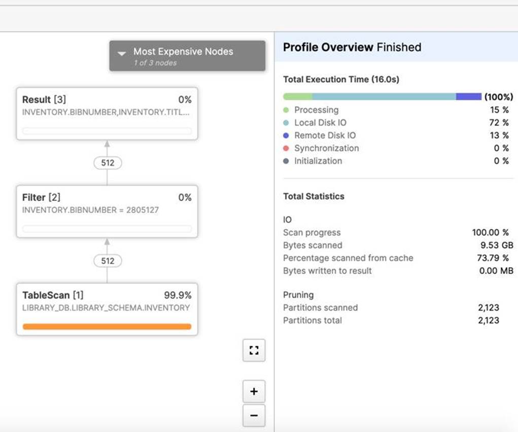This screenshot has height=432, width=518.
Task: Select the Filter [2] operator node
Action: (107, 211)
